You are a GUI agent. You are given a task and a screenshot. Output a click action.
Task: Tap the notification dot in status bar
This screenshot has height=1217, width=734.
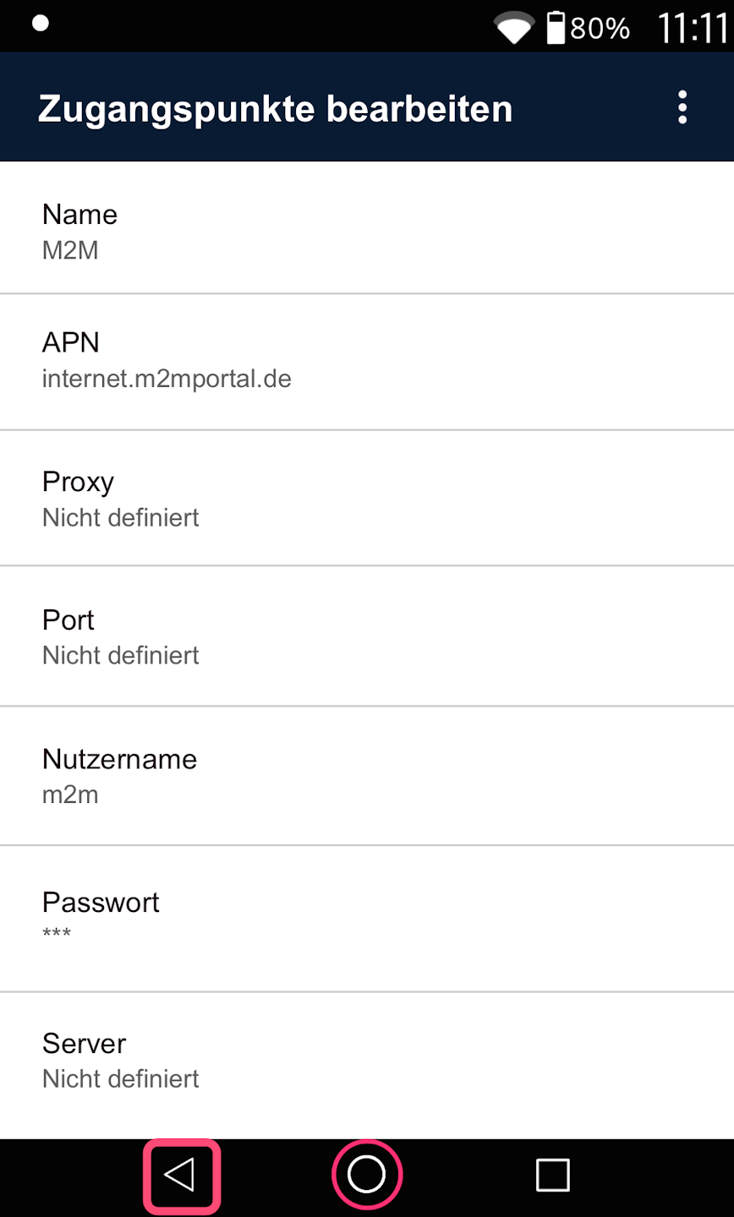(x=40, y=23)
